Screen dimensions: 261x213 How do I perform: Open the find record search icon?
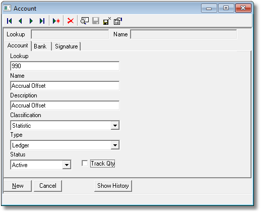tap(85, 21)
